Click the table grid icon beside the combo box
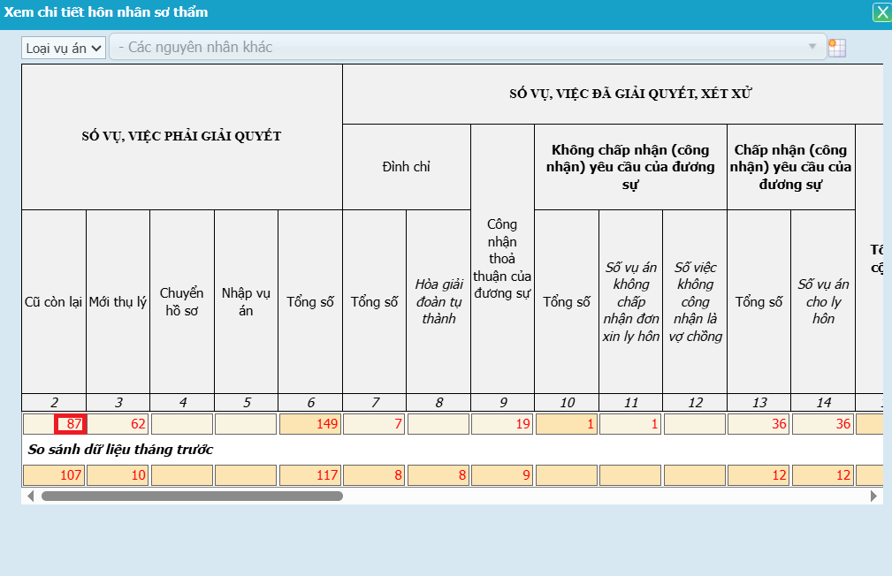The image size is (892, 576). click(x=836, y=48)
